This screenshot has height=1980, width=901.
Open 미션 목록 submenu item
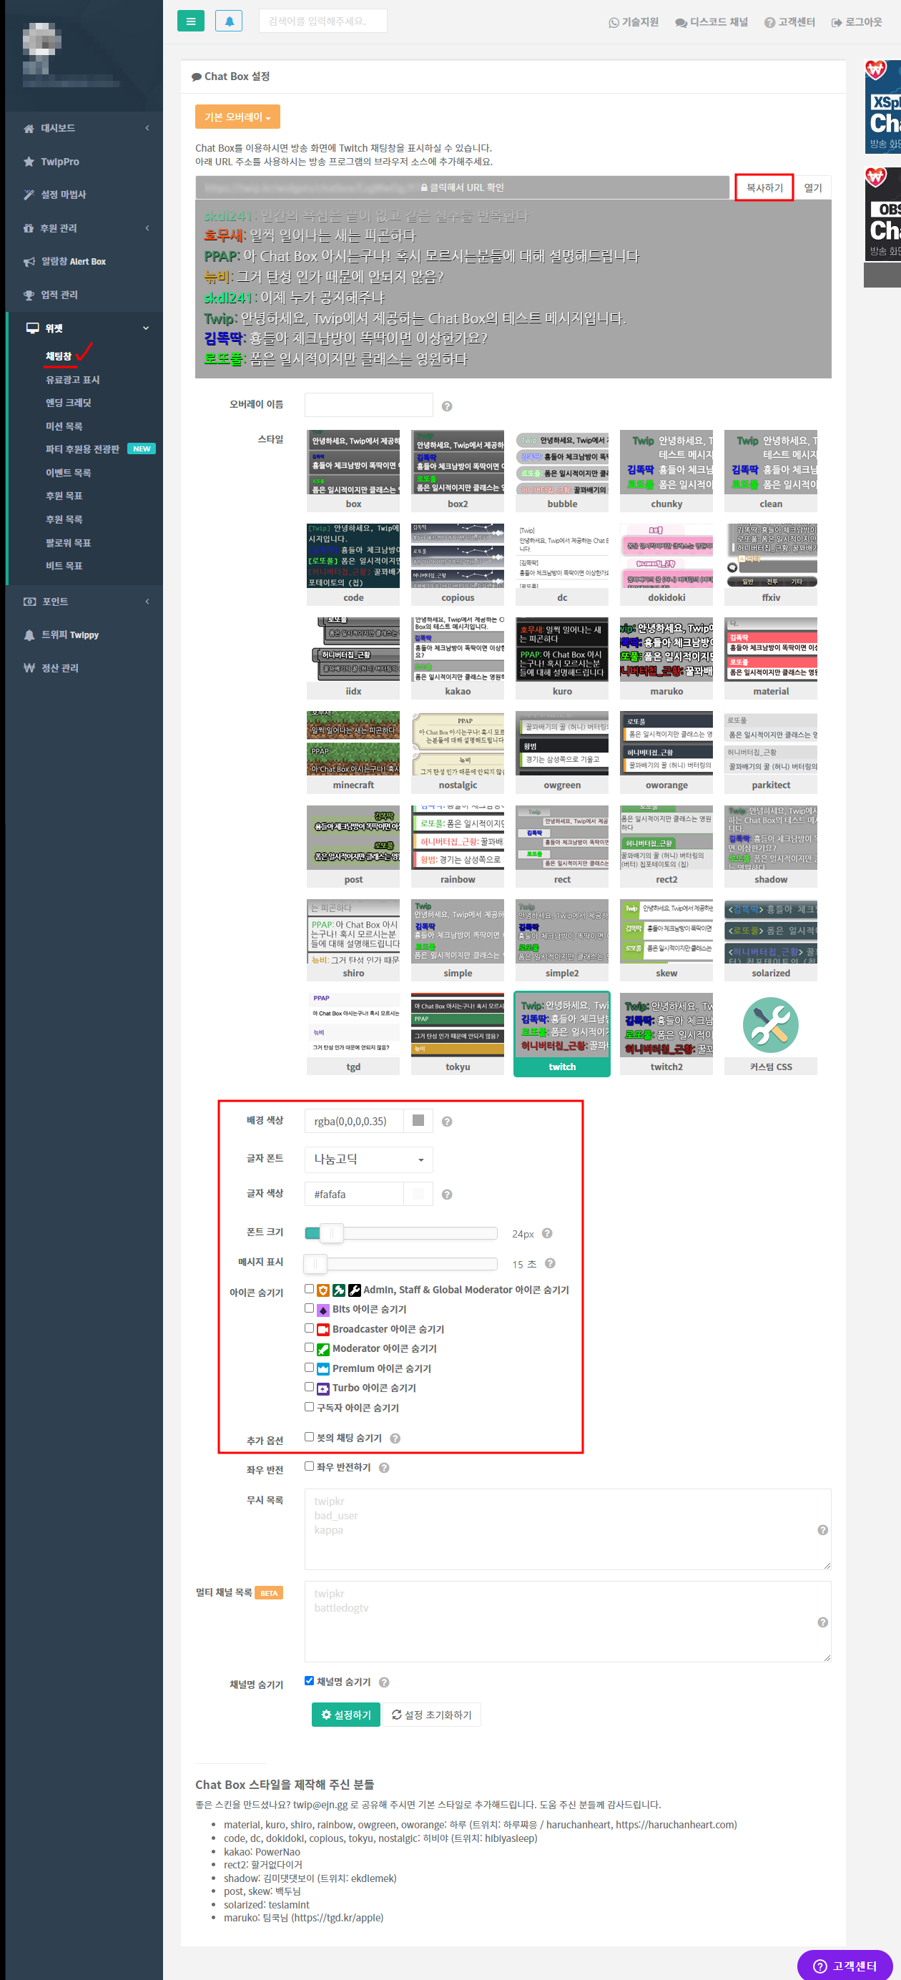64,426
